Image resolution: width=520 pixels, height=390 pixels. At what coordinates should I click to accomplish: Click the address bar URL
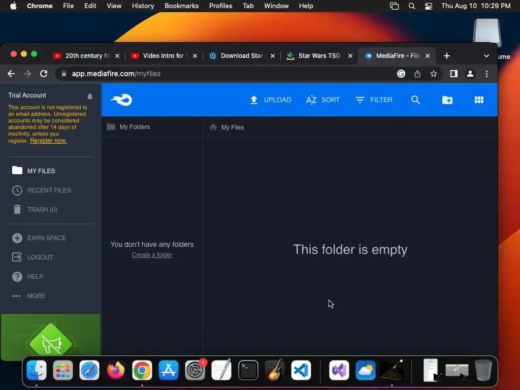(116, 74)
